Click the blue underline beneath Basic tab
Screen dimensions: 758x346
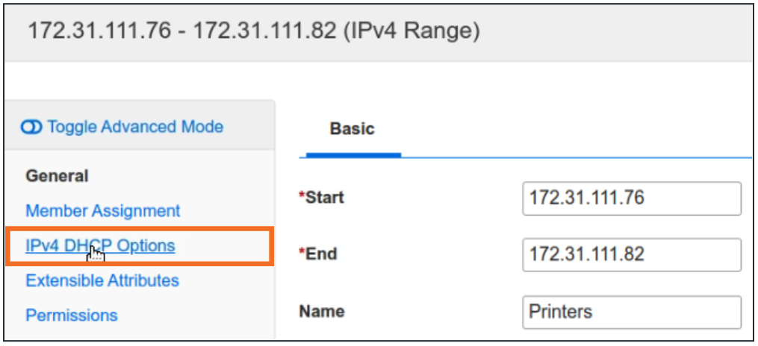[353, 155]
